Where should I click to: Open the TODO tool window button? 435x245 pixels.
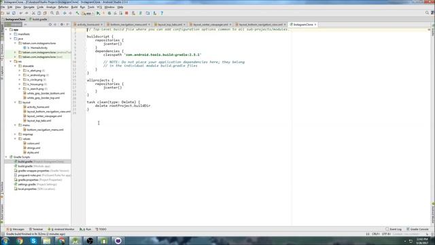101,229
